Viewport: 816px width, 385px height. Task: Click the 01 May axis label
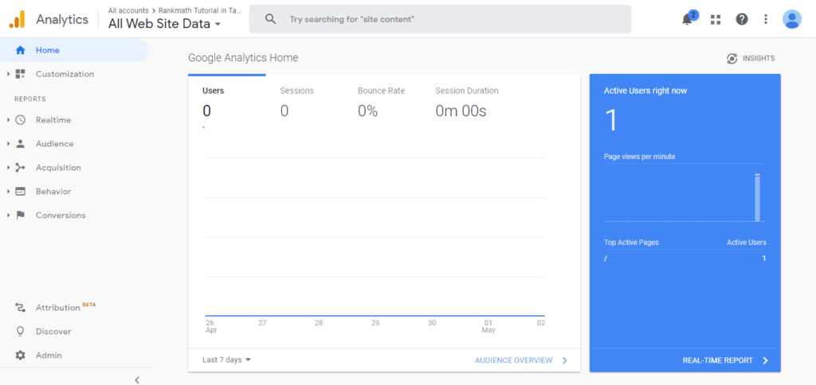488,326
